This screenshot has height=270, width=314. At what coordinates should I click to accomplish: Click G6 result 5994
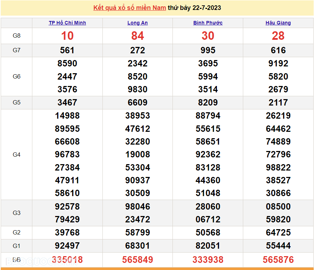click(x=208, y=76)
